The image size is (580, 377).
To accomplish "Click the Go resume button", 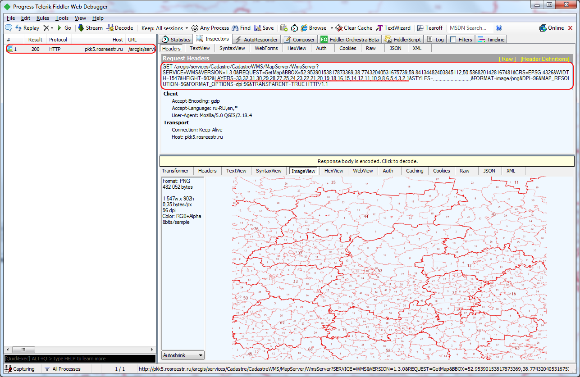I will (x=64, y=28).
